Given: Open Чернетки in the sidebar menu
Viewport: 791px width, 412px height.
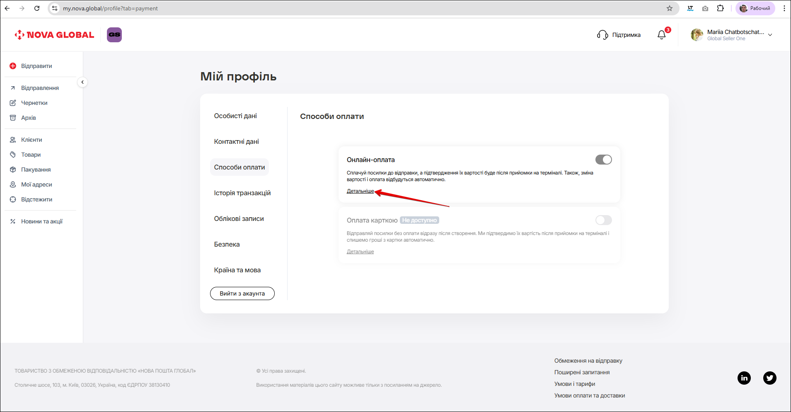Looking at the screenshot, I should pos(34,103).
